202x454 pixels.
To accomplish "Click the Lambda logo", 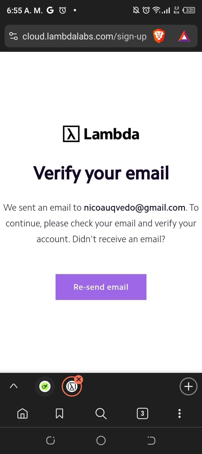I will click(x=101, y=134).
